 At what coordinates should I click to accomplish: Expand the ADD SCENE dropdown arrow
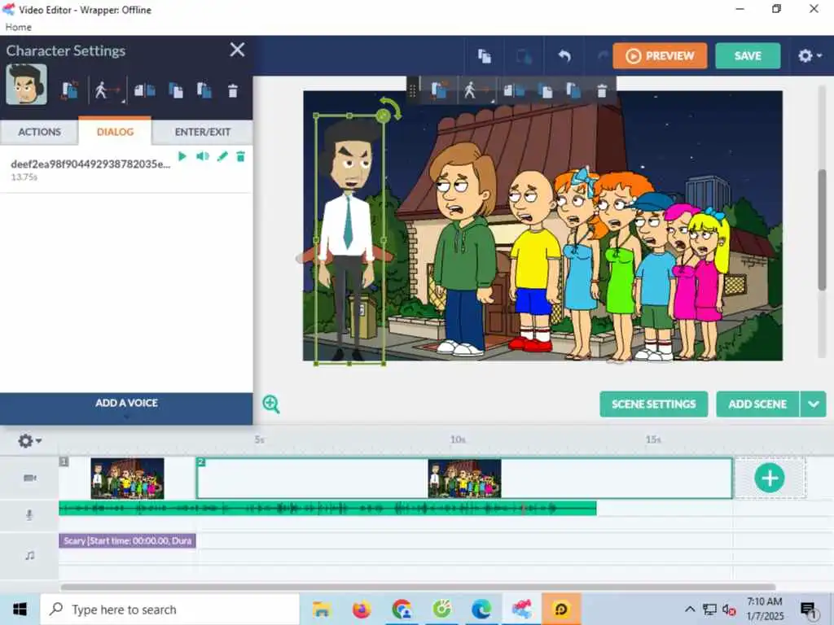(814, 404)
